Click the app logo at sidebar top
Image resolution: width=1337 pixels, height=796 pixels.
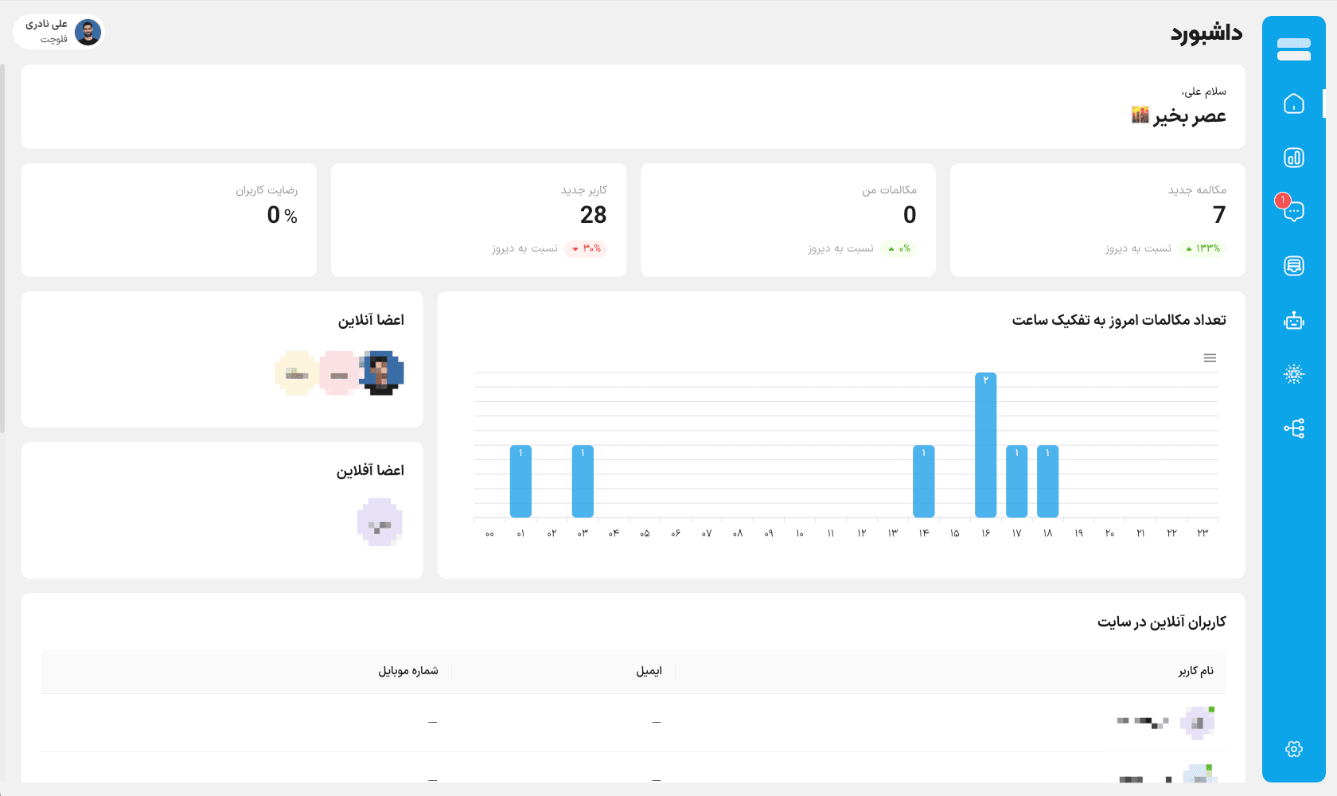pyautogui.click(x=1293, y=49)
